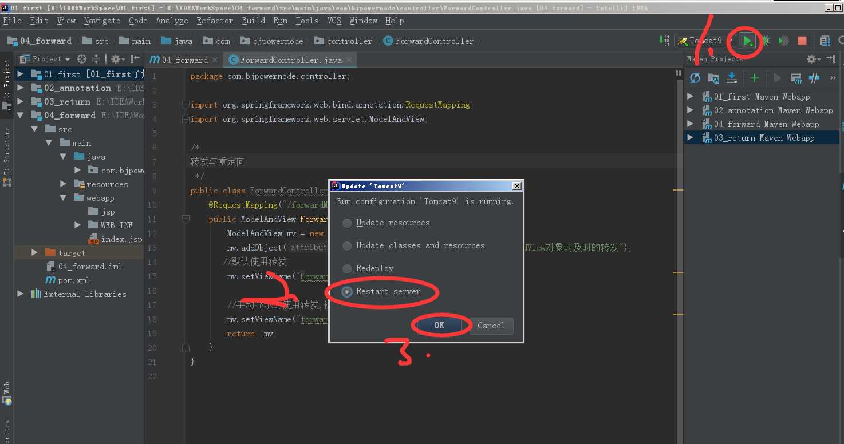Select the Redeploy radio option

click(x=368, y=268)
